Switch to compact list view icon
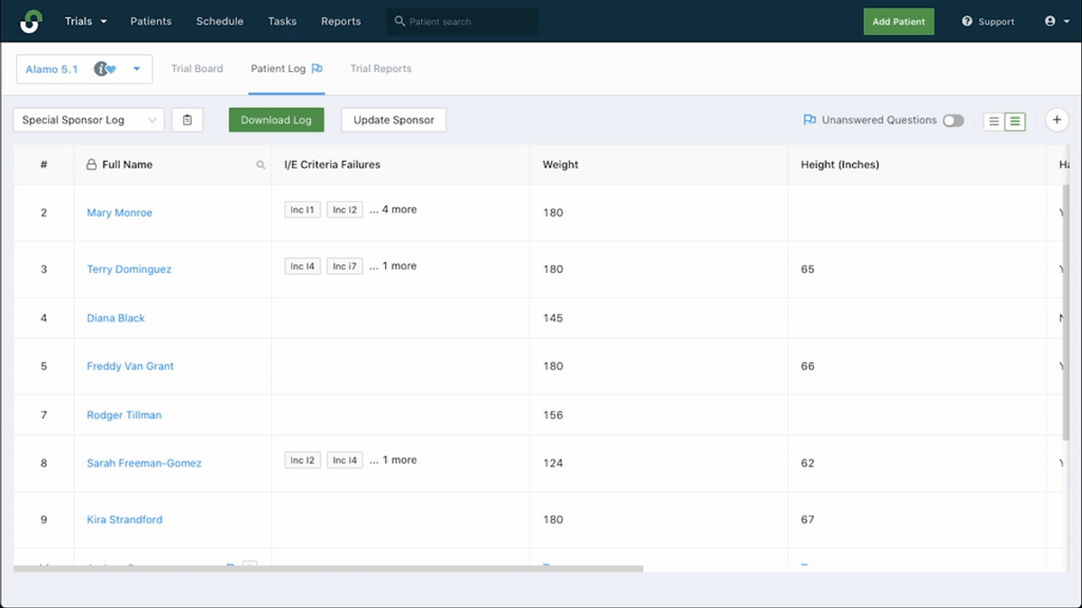The width and height of the screenshot is (1082, 608). [994, 121]
